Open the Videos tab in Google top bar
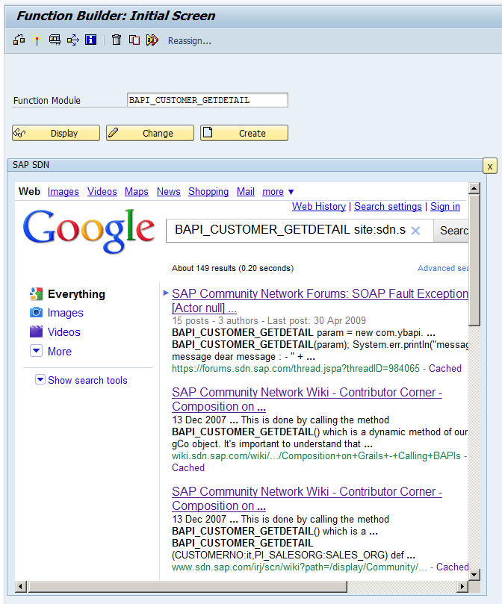This screenshot has height=604, width=502. 102,191
